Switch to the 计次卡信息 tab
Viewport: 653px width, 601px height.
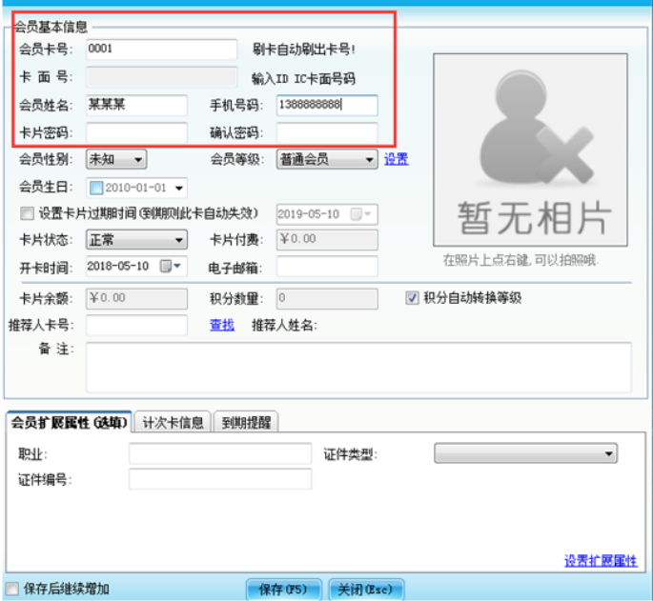tap(173, 423)
